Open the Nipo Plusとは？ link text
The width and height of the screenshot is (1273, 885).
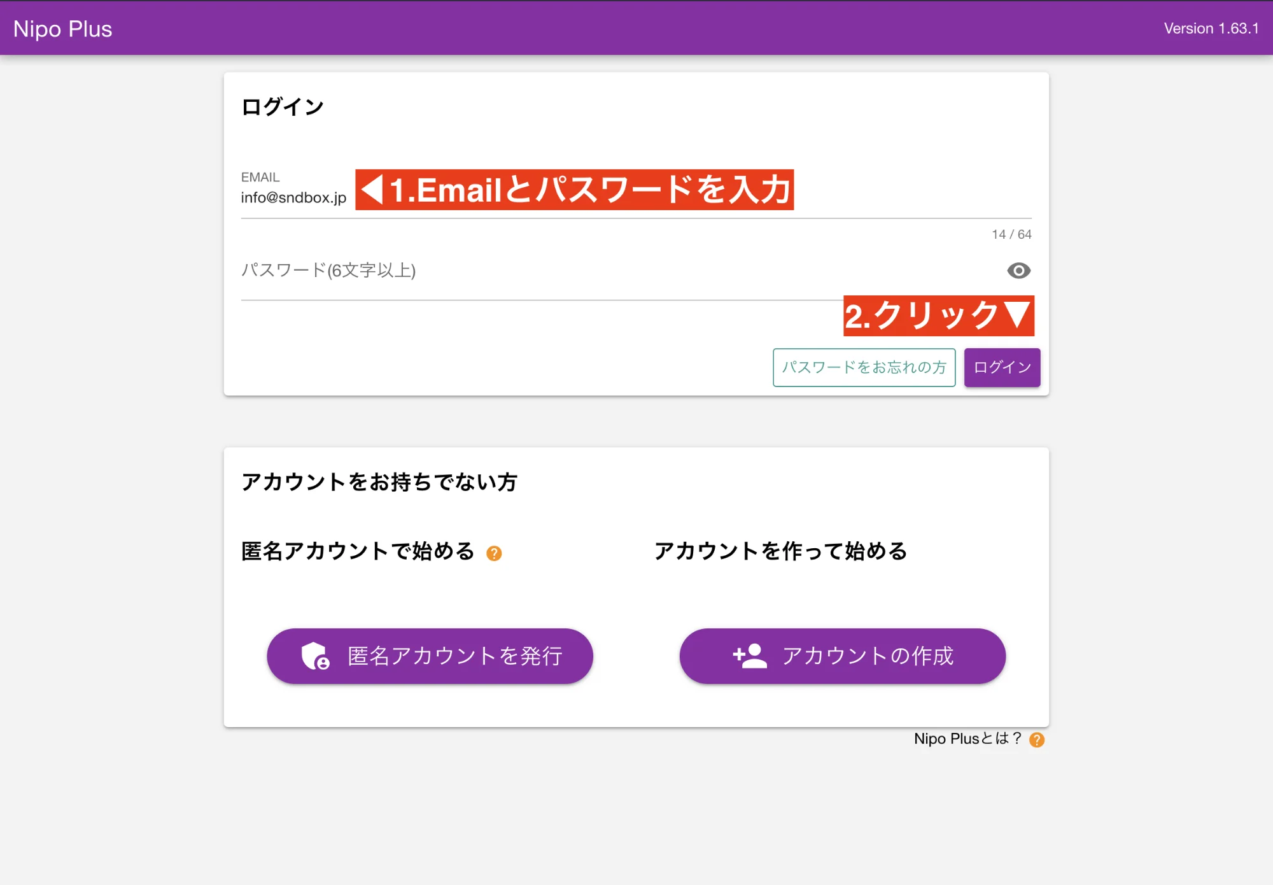point(966,739)
